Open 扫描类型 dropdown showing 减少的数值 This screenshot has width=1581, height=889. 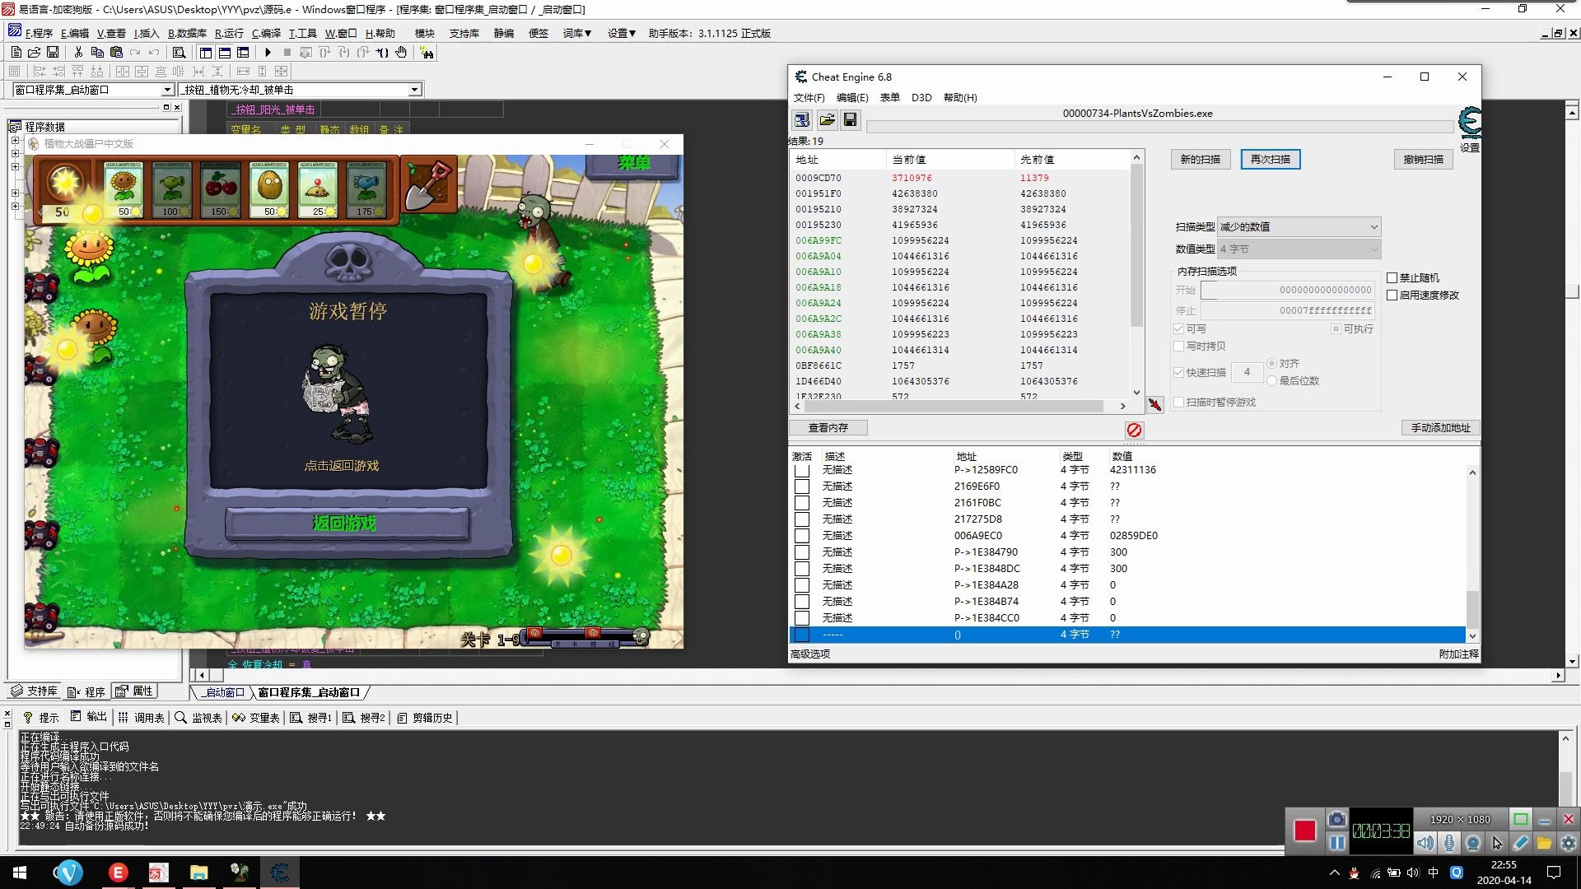[x=1299, y=226]
